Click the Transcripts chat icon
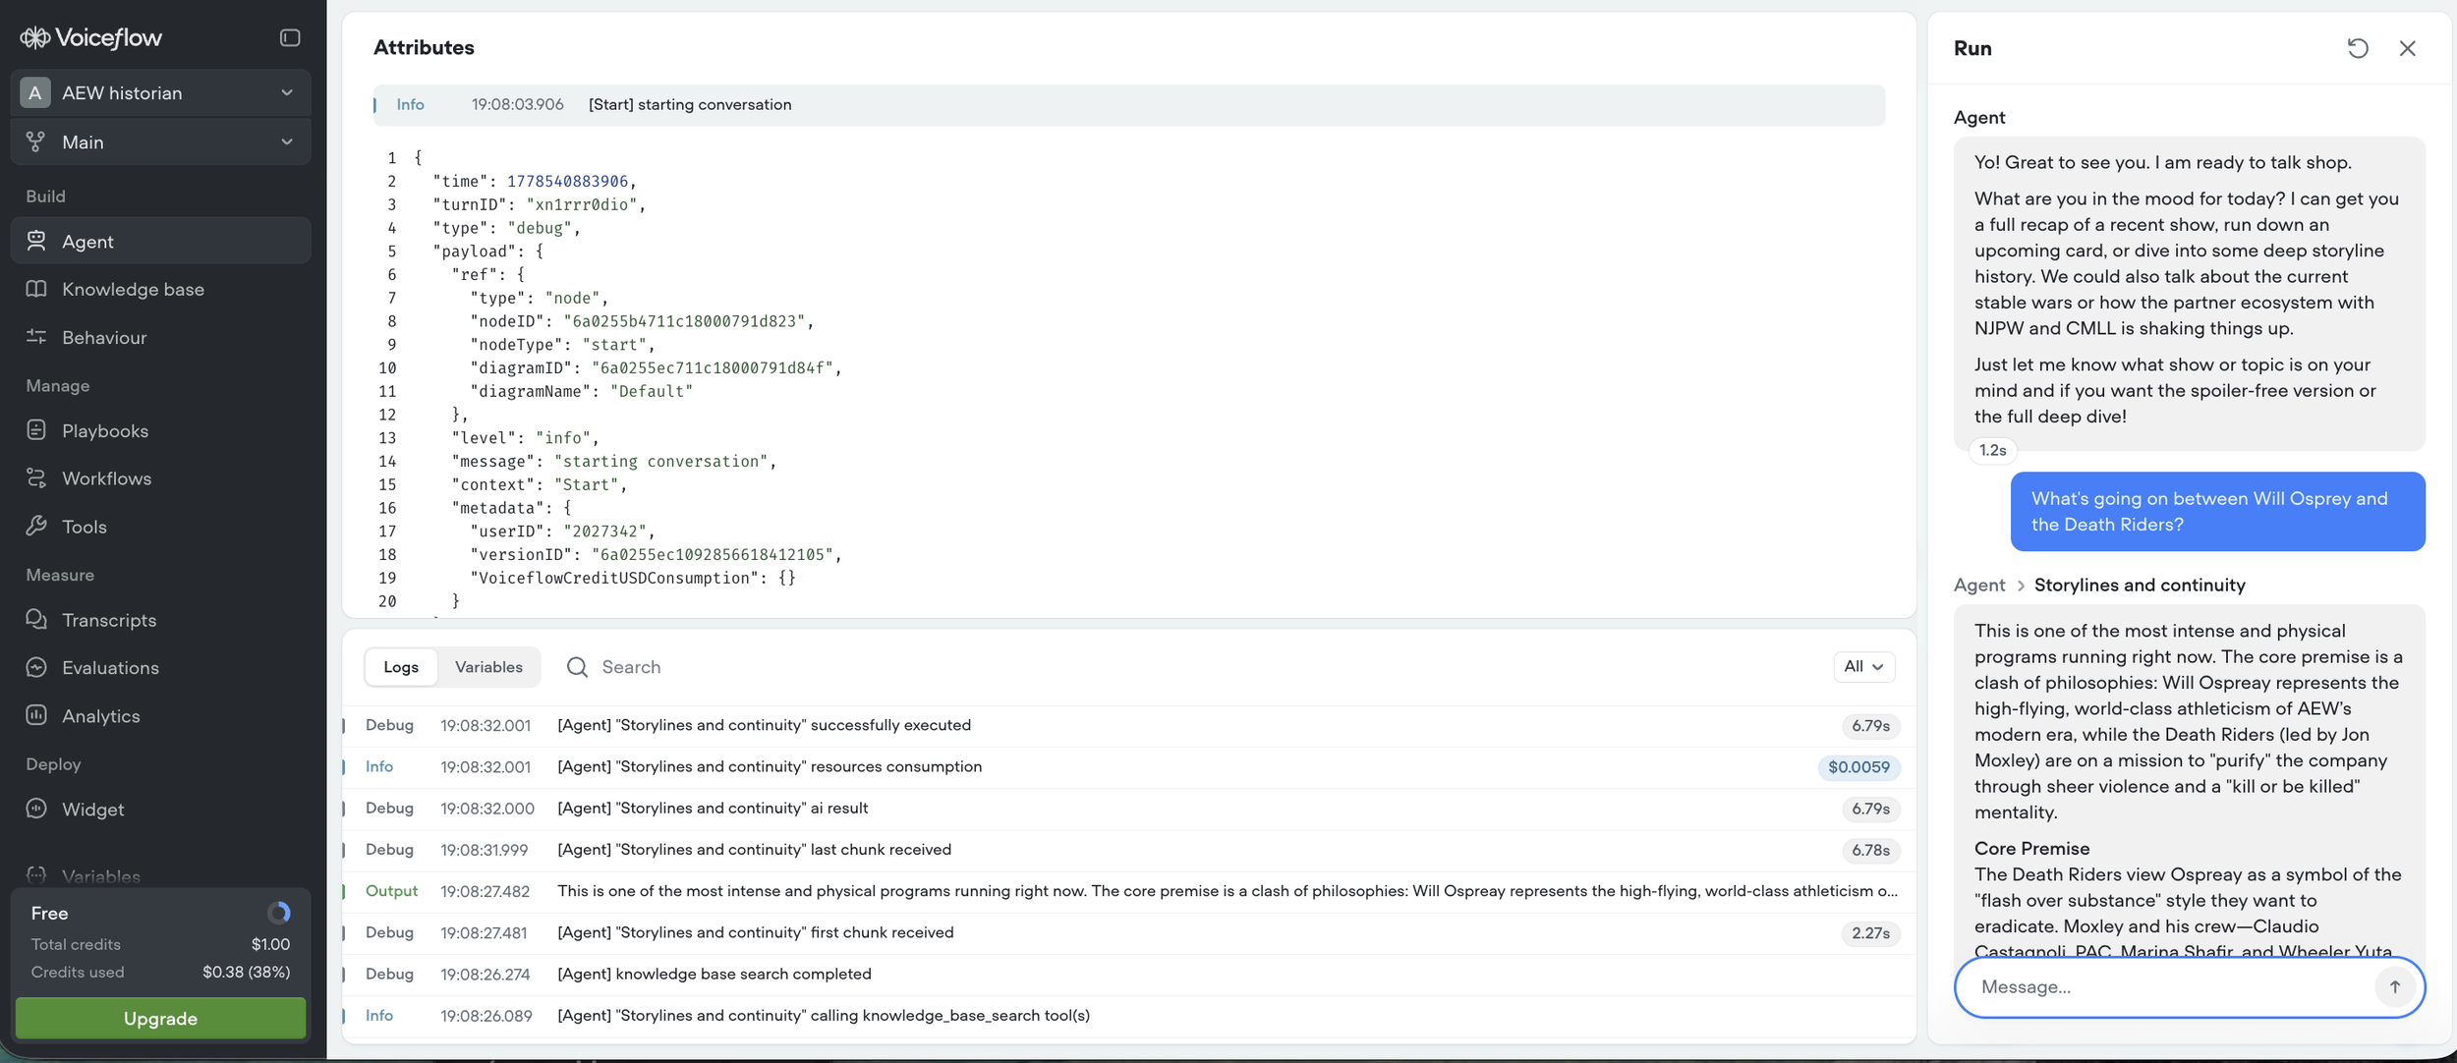Screen dimensions: 2457x1063 coord(36,620)
